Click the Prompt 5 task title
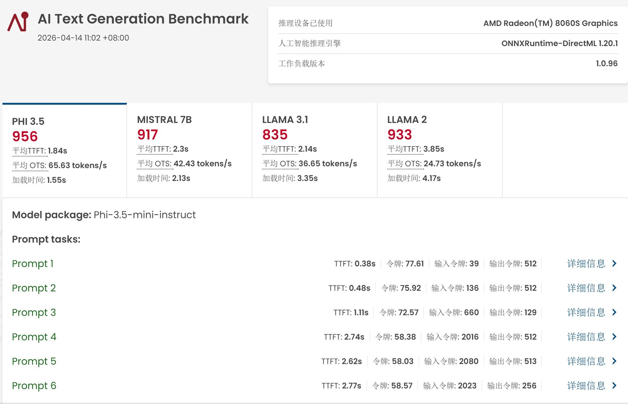The height and width of the screenshot is (404, 628). 34,361
